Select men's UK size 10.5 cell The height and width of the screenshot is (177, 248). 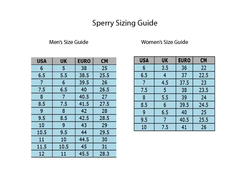point(63,147)
